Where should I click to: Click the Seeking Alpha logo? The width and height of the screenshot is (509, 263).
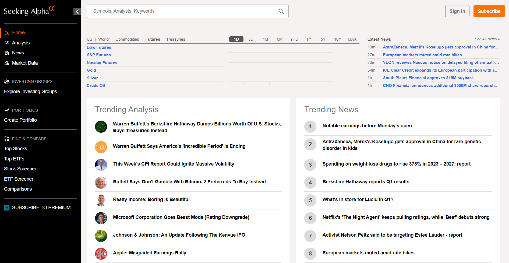pyautogui.click(x=29, y=11)
